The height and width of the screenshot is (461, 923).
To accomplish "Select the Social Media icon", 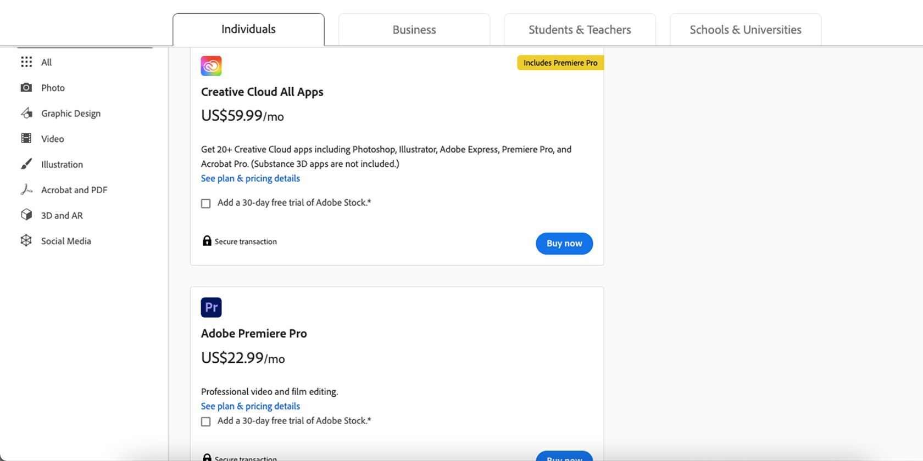I will 26,241.
